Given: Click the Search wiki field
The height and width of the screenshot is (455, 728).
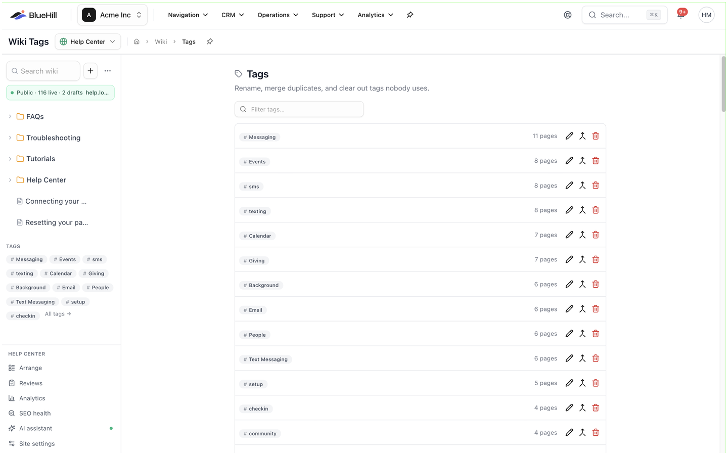Looking at the screenshot, I should click(43, 71).
